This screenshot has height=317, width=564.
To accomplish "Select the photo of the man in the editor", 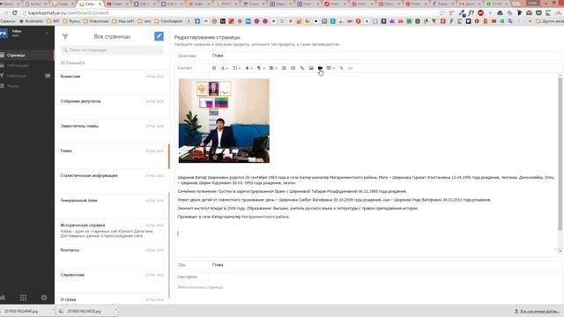I will coord(224,121).
